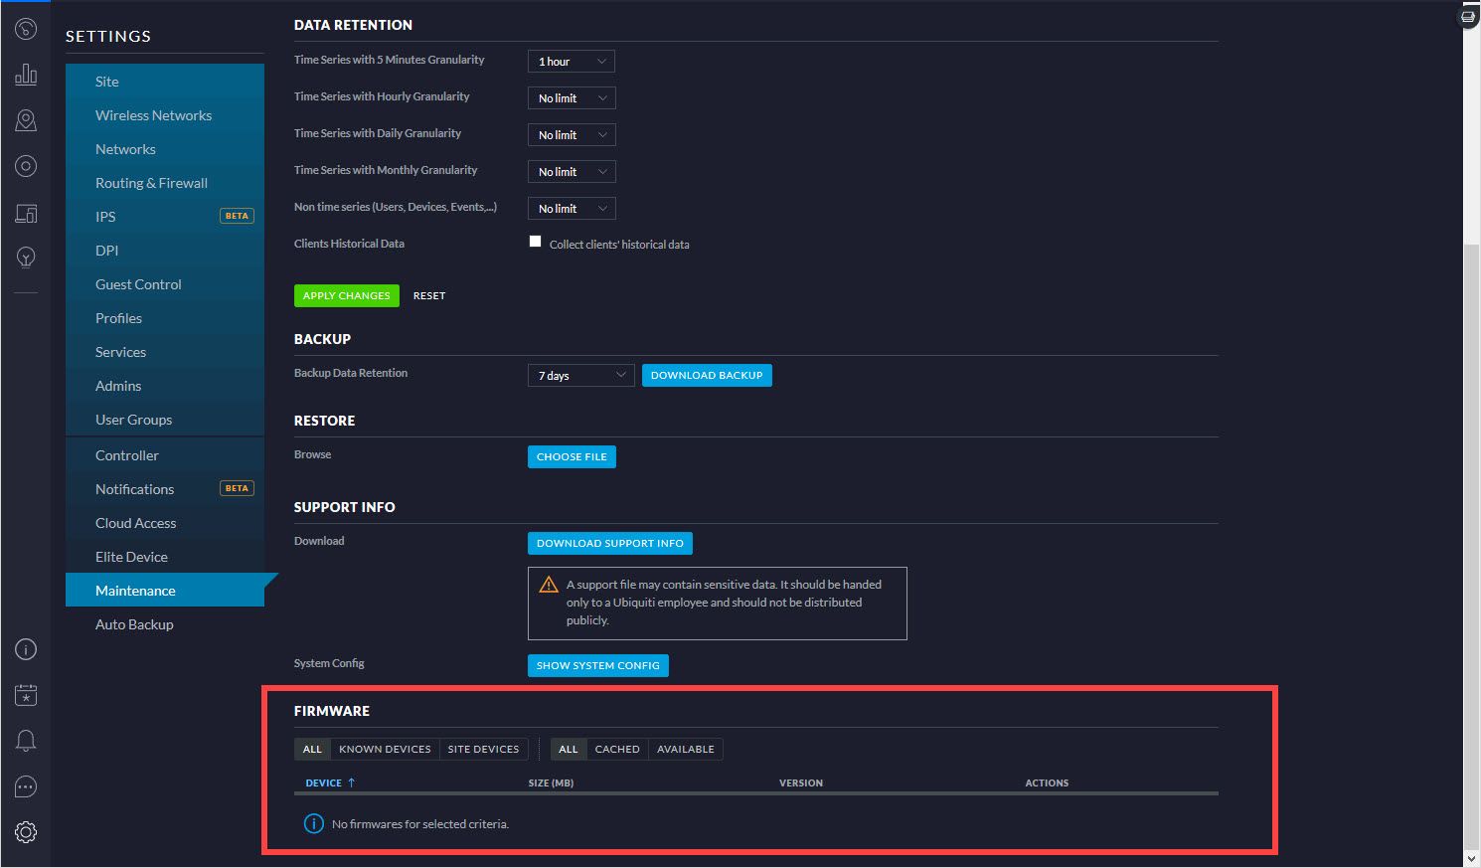The image size is (1481, 868).
Task: Sort firmware list by Device column
Action: pyautogui.click(x=324, y=782)
